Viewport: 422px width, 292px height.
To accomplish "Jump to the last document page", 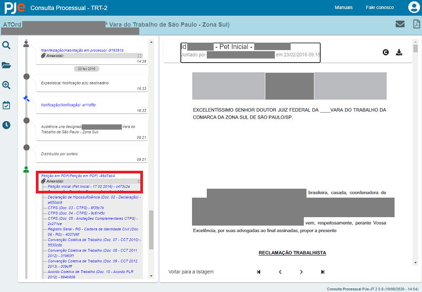I will pos(322,272).
